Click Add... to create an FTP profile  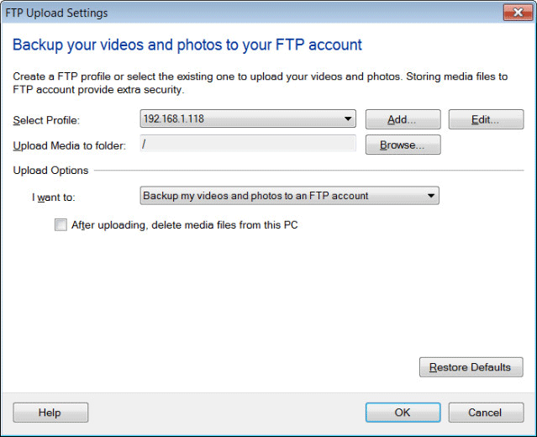403,119
